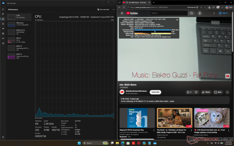Open the App history page icon
Viewport: 234px width, 146px height.
[3, 24]
